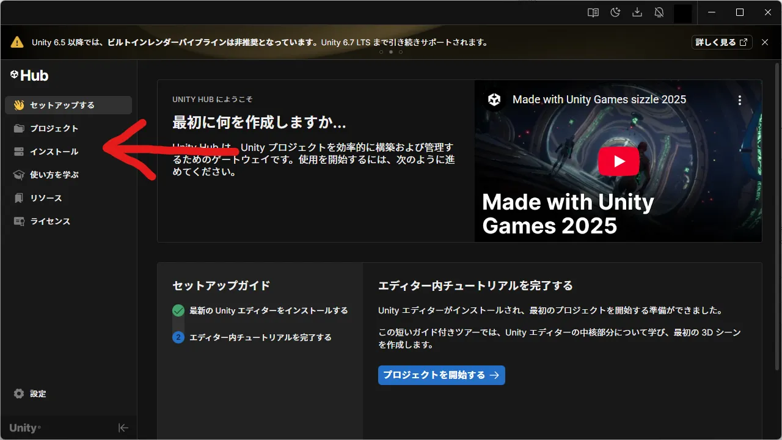The height and width of the screenshot is (440, 782).
Task: Unmute notifications via the crossed bell icon
Action: click(x=659, y=12)
